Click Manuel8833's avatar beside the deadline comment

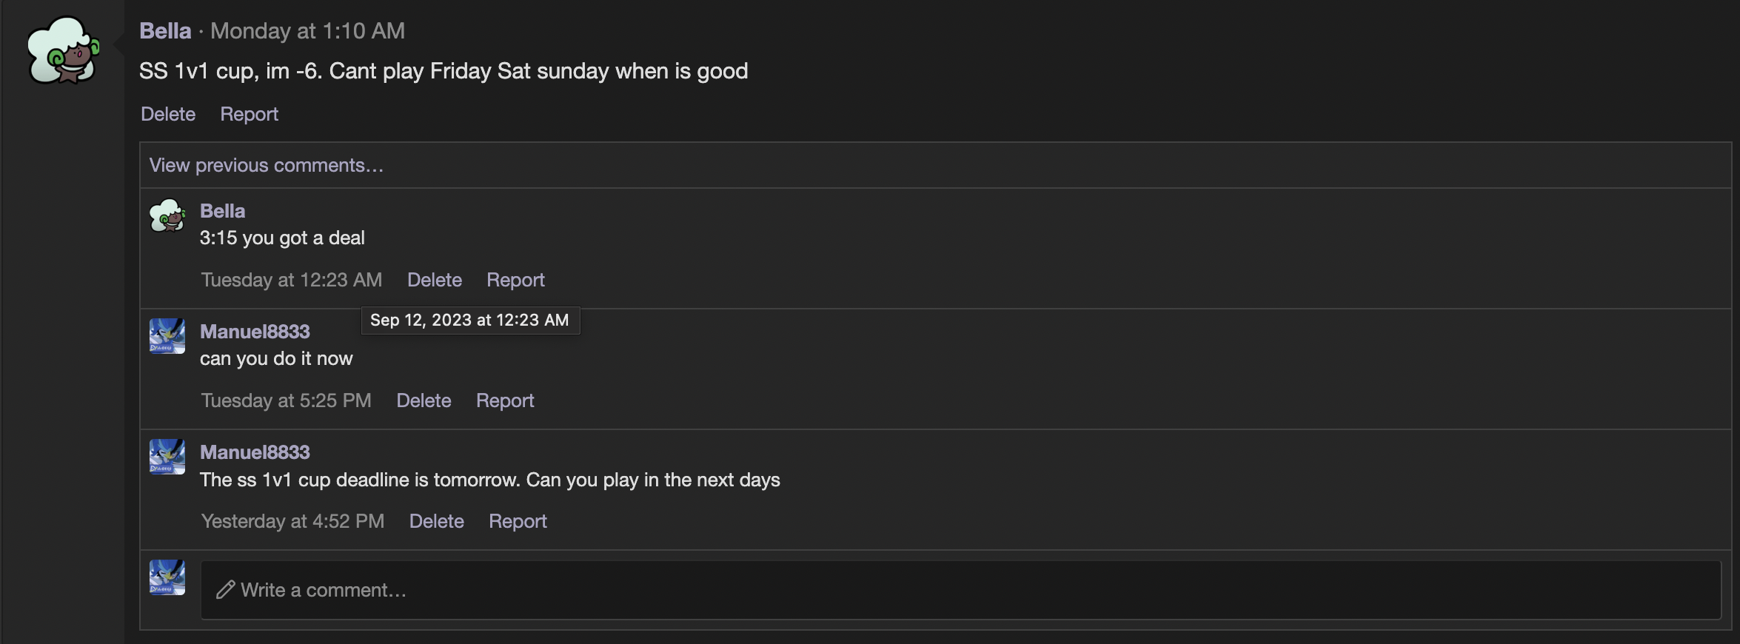[167, 457]
